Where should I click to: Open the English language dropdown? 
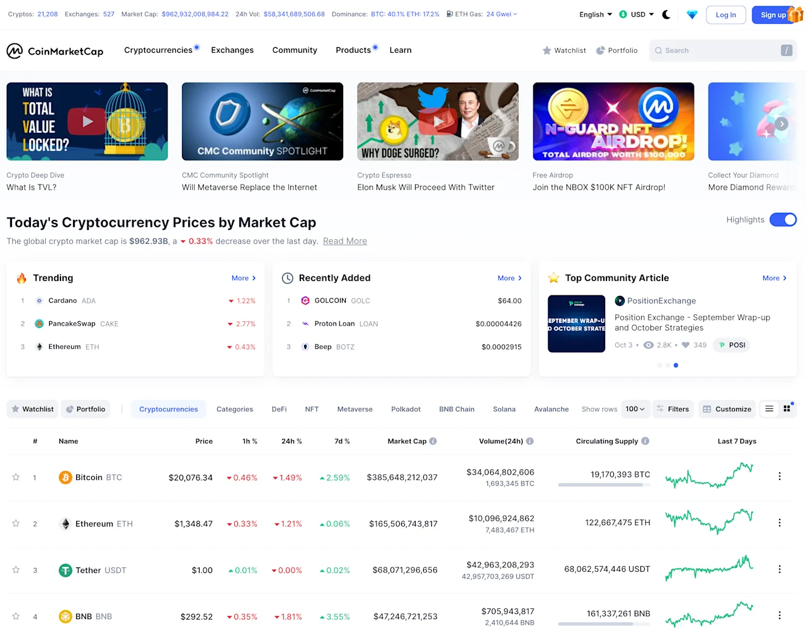click(x=596, y=14)
